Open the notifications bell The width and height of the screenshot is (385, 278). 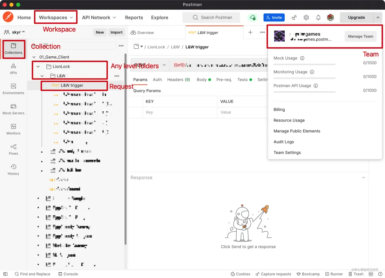tap(318, 18)
